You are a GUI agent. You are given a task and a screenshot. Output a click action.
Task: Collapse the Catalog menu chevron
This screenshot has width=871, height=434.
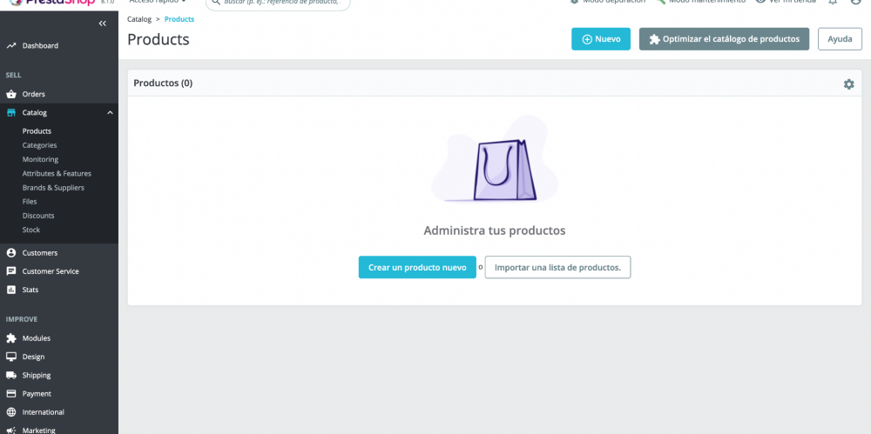(x=110, y=113)
